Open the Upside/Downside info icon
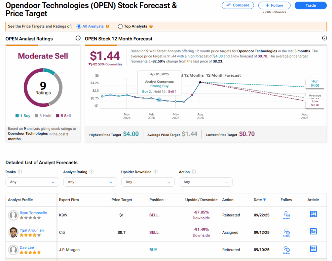The width and height of the screenshot is (332, 261). pos(156,172)
